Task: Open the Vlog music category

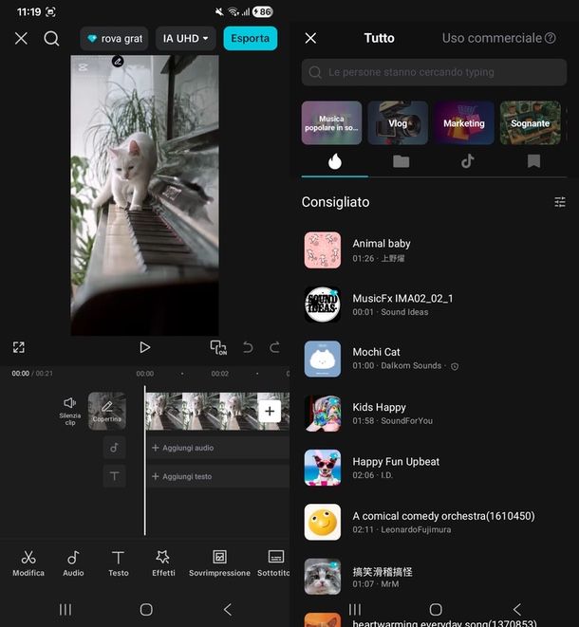Action: [398, 122]
